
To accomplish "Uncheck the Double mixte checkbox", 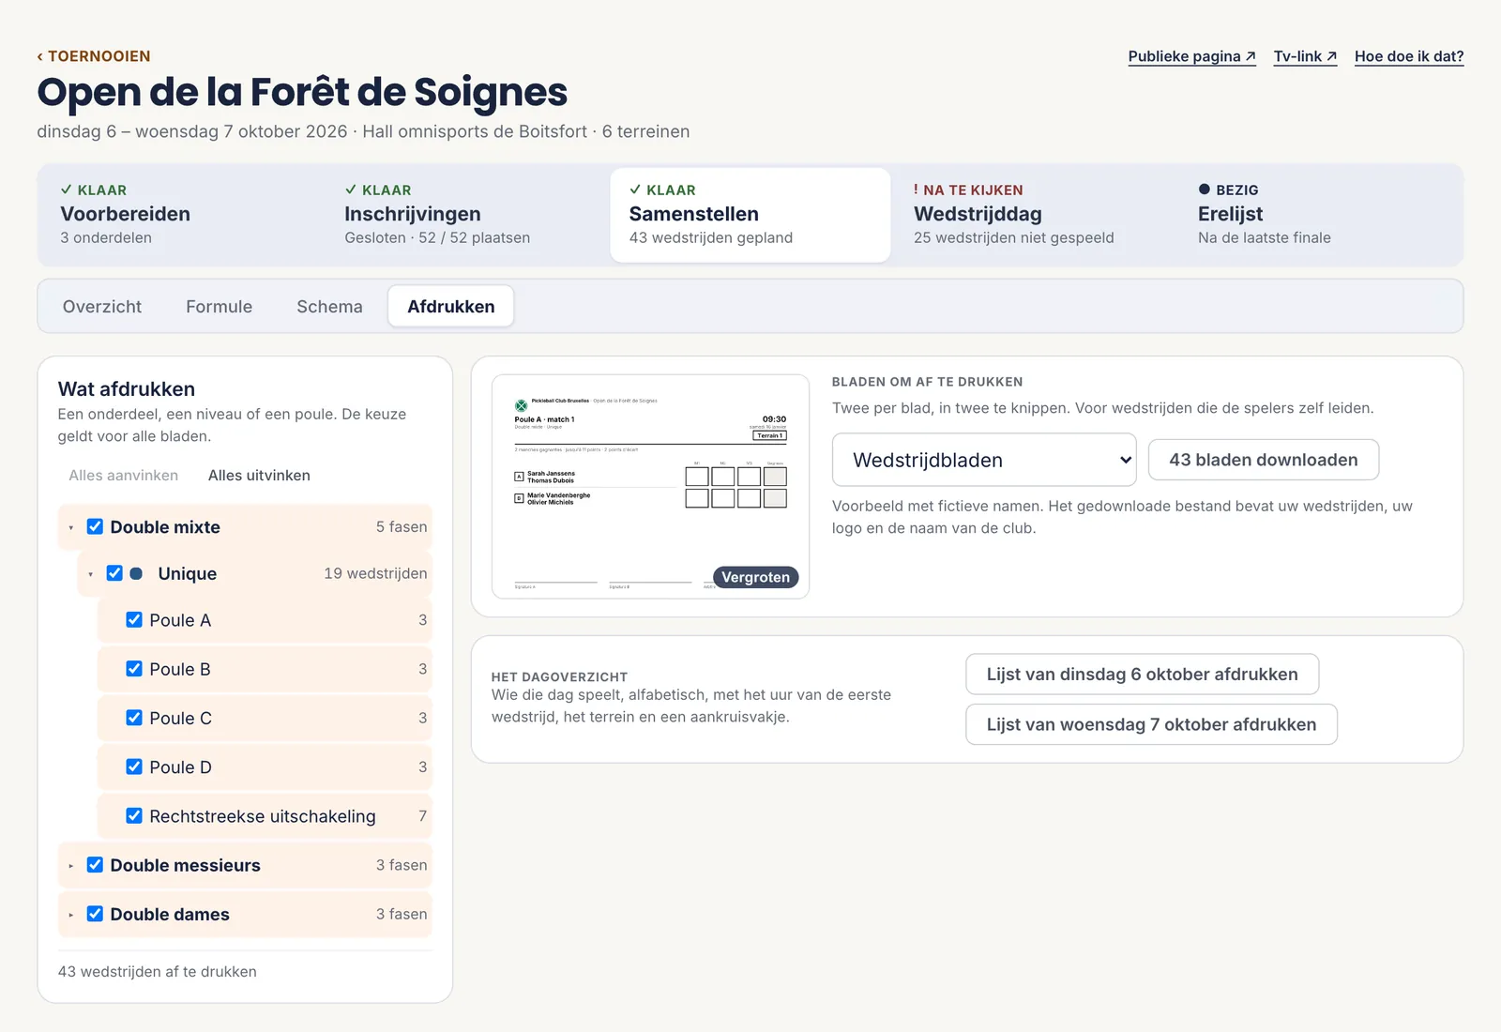I will (x=95, y=526).
